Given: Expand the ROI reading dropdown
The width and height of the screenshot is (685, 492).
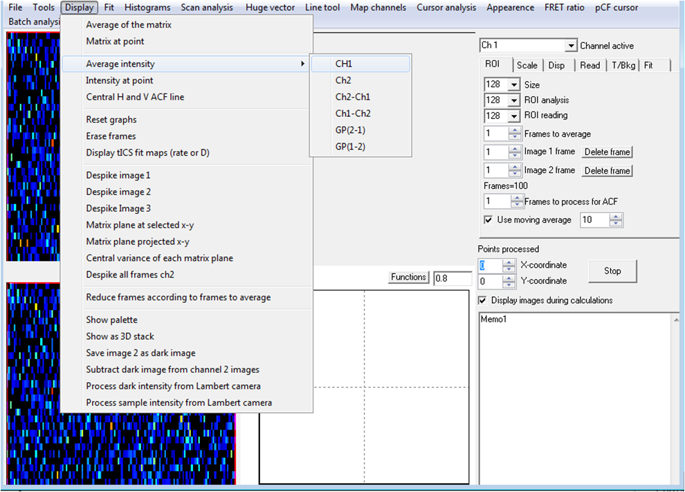Looking at the screenshot, I should [x=513, y=116].
